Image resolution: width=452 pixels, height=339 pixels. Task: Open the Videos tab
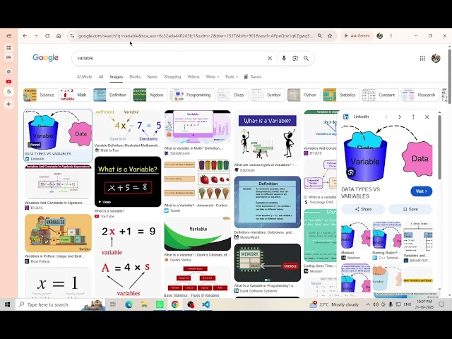tap(194, 77)
